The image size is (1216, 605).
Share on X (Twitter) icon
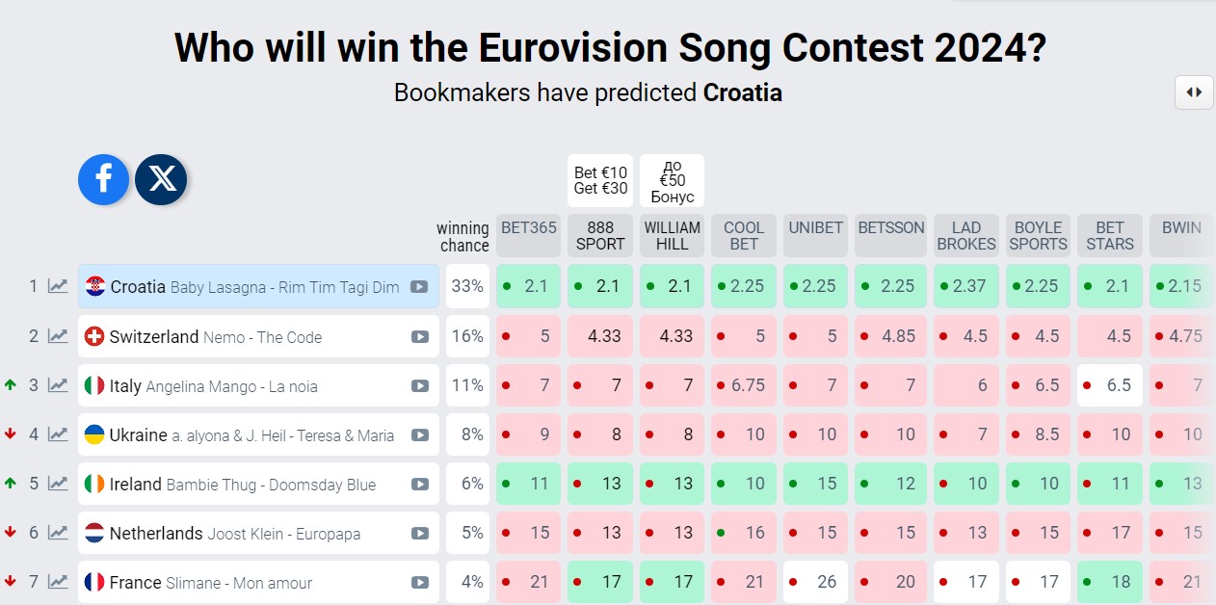161,179
